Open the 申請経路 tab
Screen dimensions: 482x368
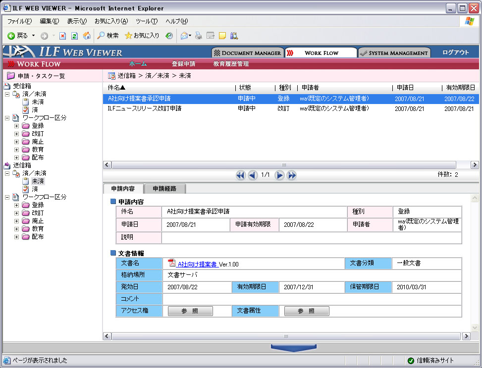pyautogui.click(x=165, y=189)
